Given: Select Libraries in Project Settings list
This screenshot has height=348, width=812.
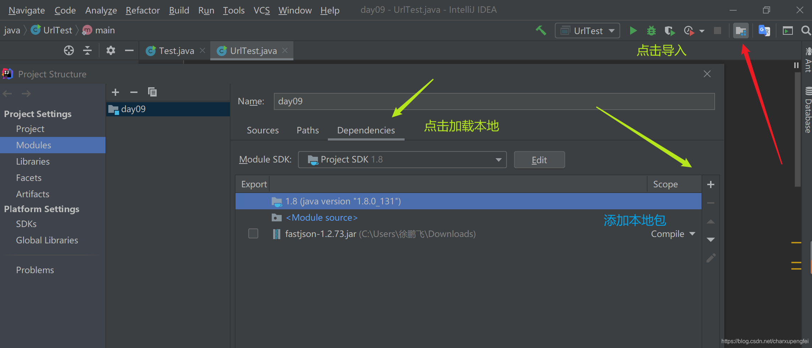Looking at the screenshot, I should 33,161.
